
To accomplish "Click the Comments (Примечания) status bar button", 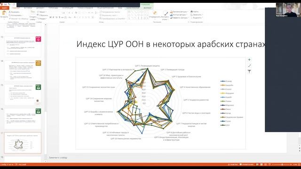I will click(x=246, y=165).
